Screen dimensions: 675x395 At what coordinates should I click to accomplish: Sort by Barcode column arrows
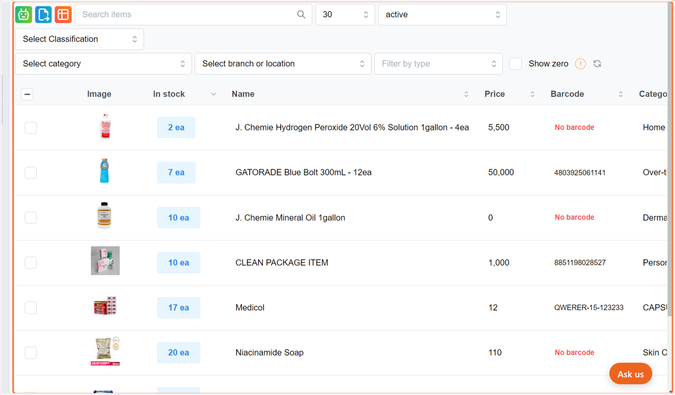(620, 94)
